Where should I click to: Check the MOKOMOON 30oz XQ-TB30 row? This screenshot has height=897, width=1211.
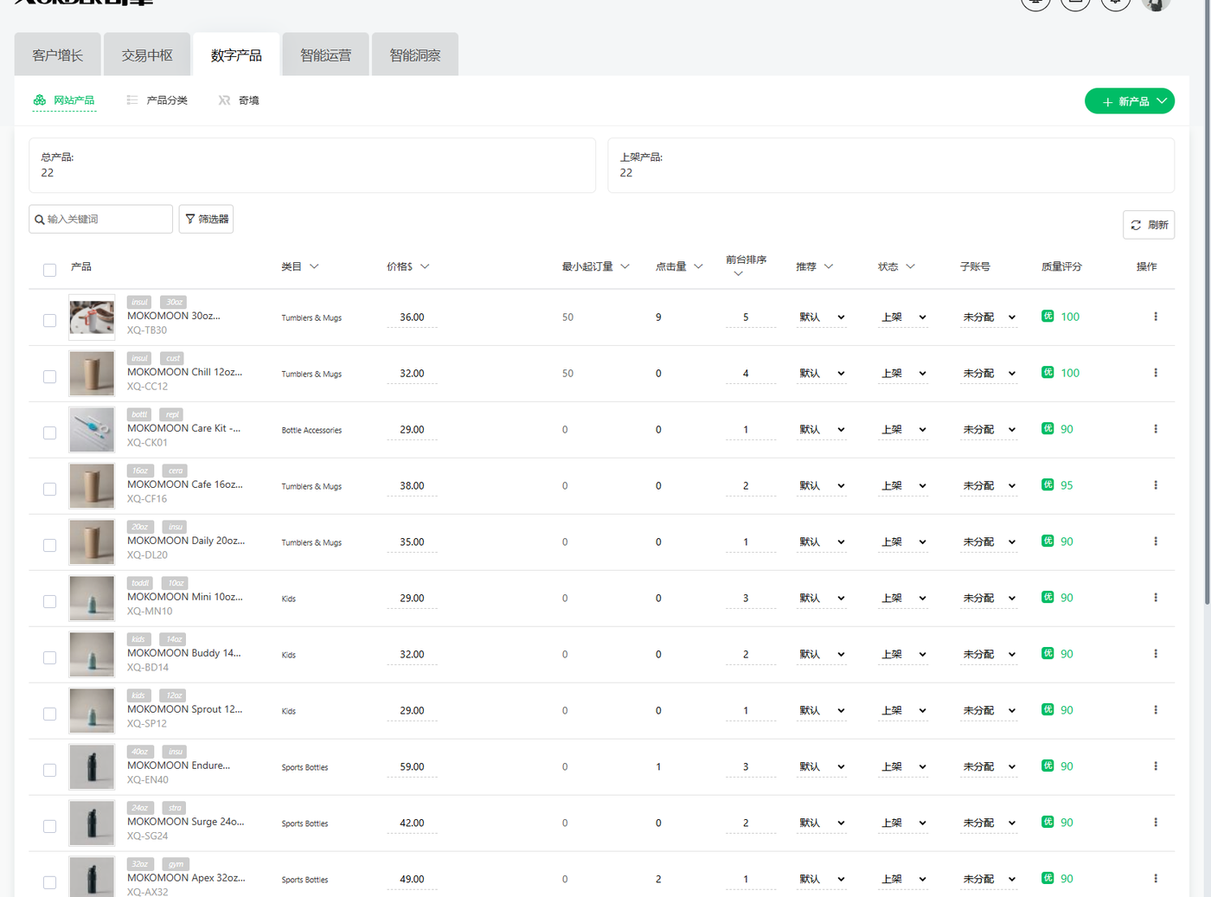(x=50, y=320)
